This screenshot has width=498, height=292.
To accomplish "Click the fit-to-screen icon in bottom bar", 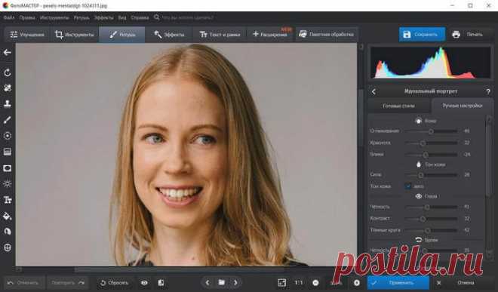I will click(281, 282).
